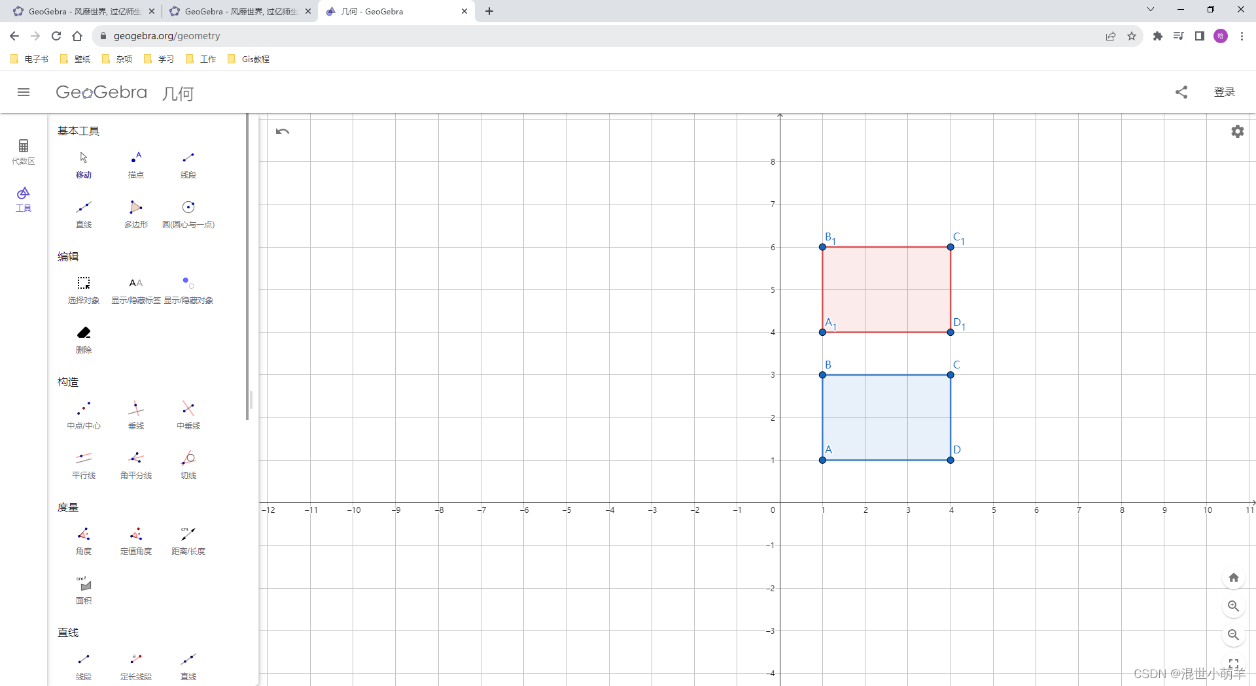Select the Move (移动) tool

[x=84, y=165]
